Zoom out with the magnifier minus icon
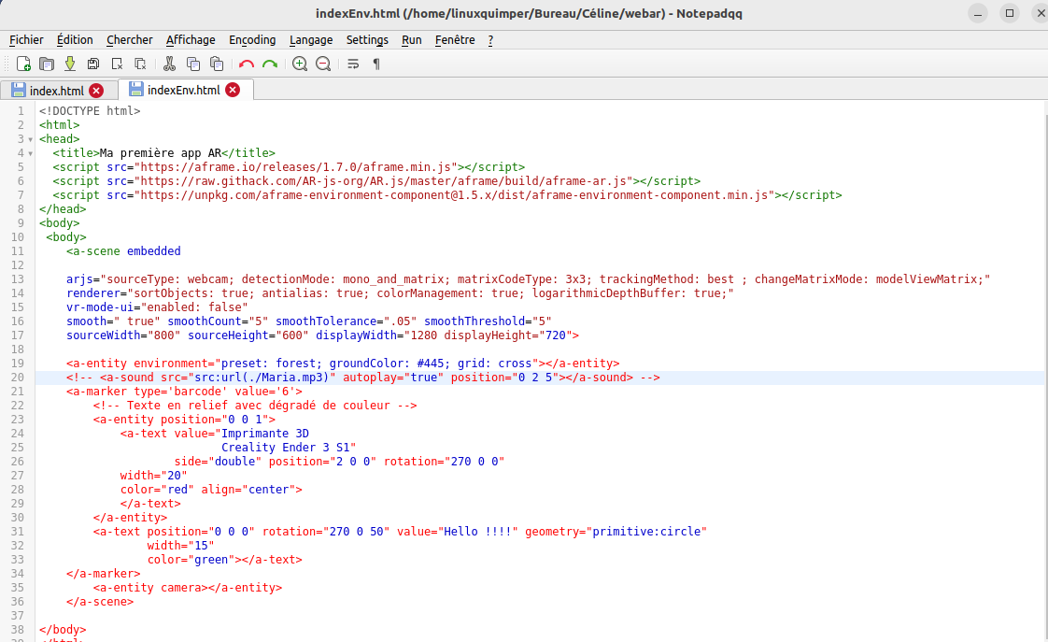This screenshot has height=642, width=1048. [323, 64]
